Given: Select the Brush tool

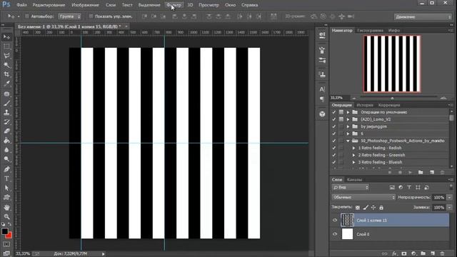Looking at the screenshot, I should point(6,103).
